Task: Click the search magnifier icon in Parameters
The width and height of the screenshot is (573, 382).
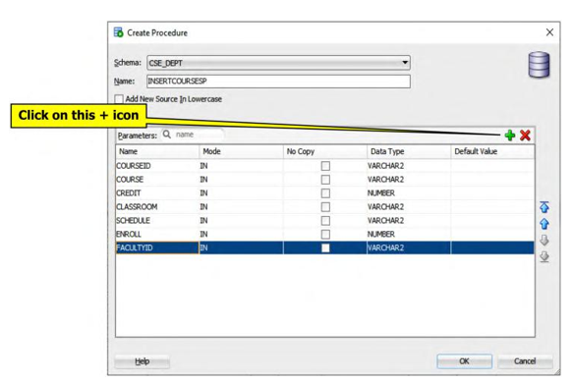Action: [x=167, y=135]
